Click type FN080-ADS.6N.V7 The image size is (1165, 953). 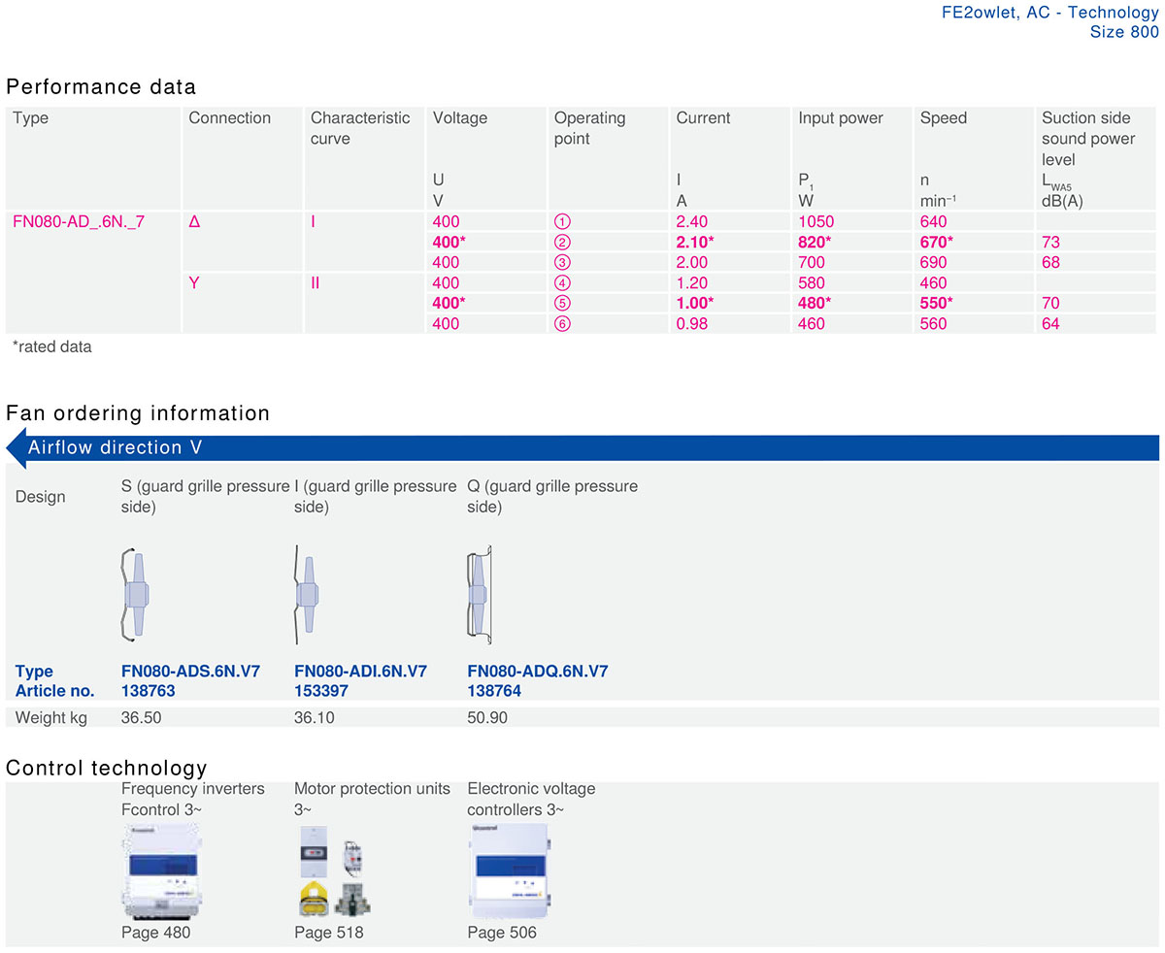coord(190,672)
